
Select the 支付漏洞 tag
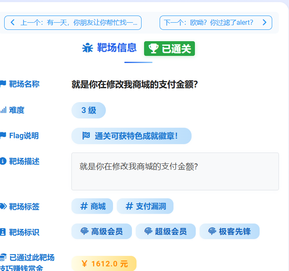[x=145, y=206]
